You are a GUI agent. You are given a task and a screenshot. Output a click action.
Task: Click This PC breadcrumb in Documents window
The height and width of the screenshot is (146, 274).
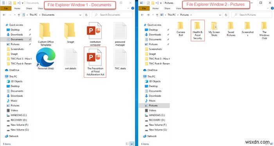click(x=33, y=15)
